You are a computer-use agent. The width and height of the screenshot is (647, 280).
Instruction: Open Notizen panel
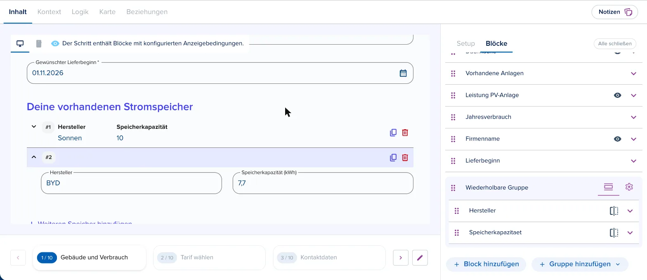(615, 12)
